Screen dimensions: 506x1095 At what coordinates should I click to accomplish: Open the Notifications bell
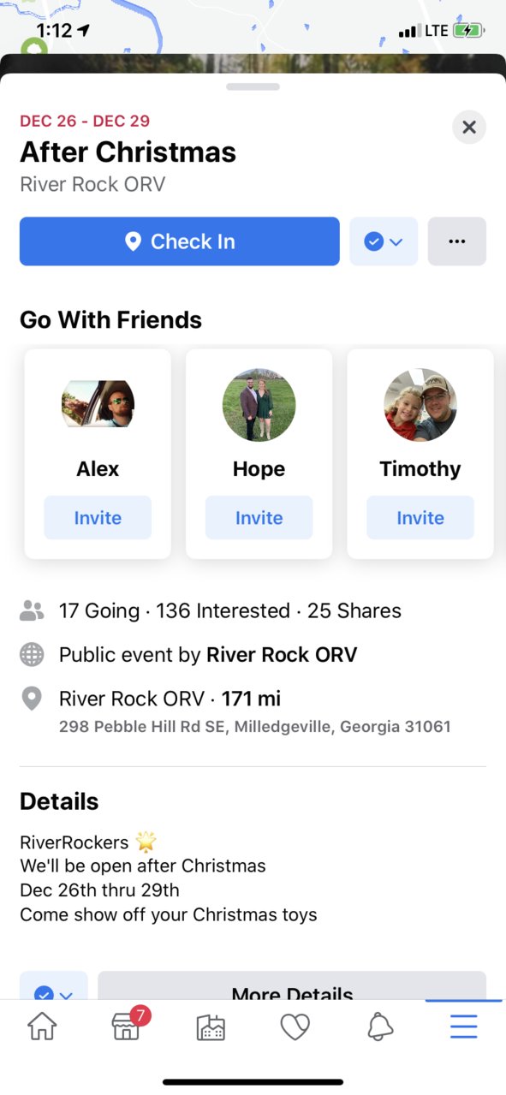[x=379, y=1027]
